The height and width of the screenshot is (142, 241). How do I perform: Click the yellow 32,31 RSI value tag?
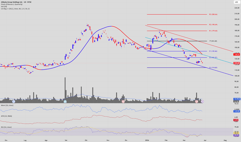coord(237,133)
